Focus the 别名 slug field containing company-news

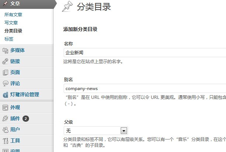[144, 89]
